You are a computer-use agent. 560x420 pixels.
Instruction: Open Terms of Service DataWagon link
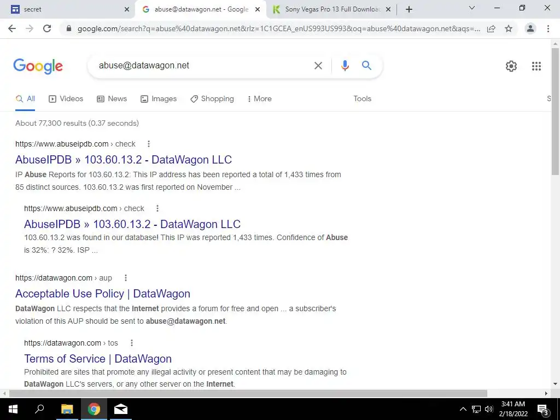tap(98, 359)
